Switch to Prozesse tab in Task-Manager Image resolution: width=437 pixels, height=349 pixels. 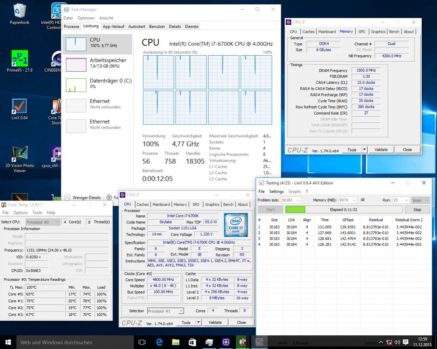(71, 26)
